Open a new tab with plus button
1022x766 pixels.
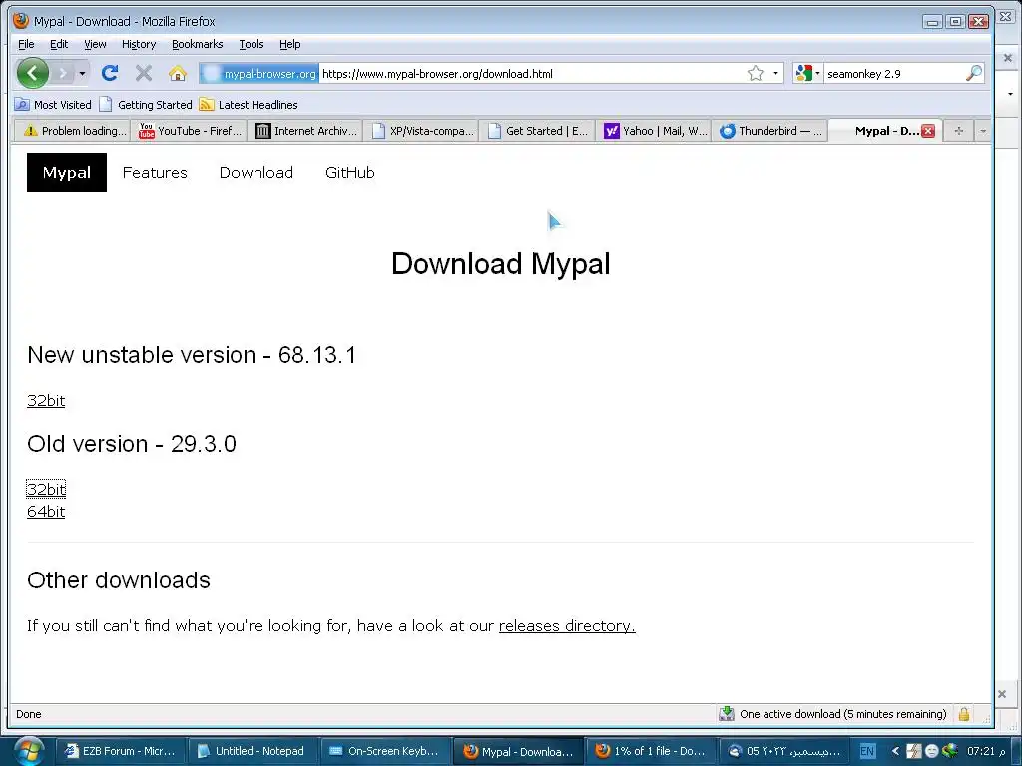[959, 131]
